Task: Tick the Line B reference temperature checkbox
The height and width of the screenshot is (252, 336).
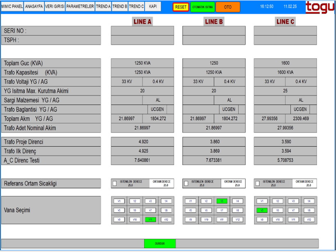Action: click(186, 183)
